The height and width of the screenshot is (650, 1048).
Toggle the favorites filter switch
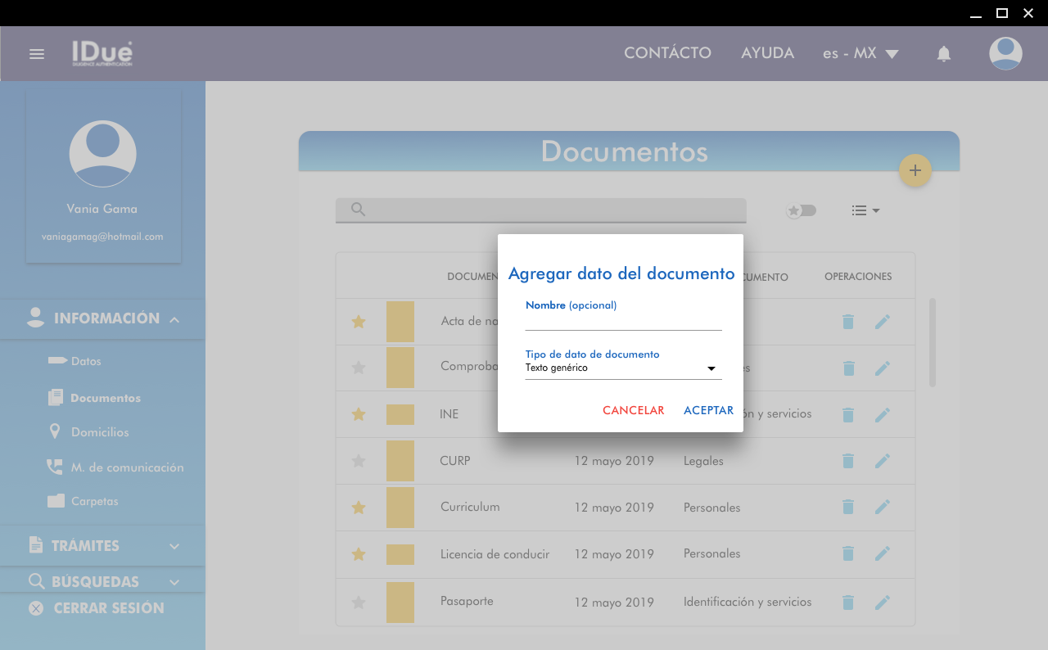pos(801,210)
